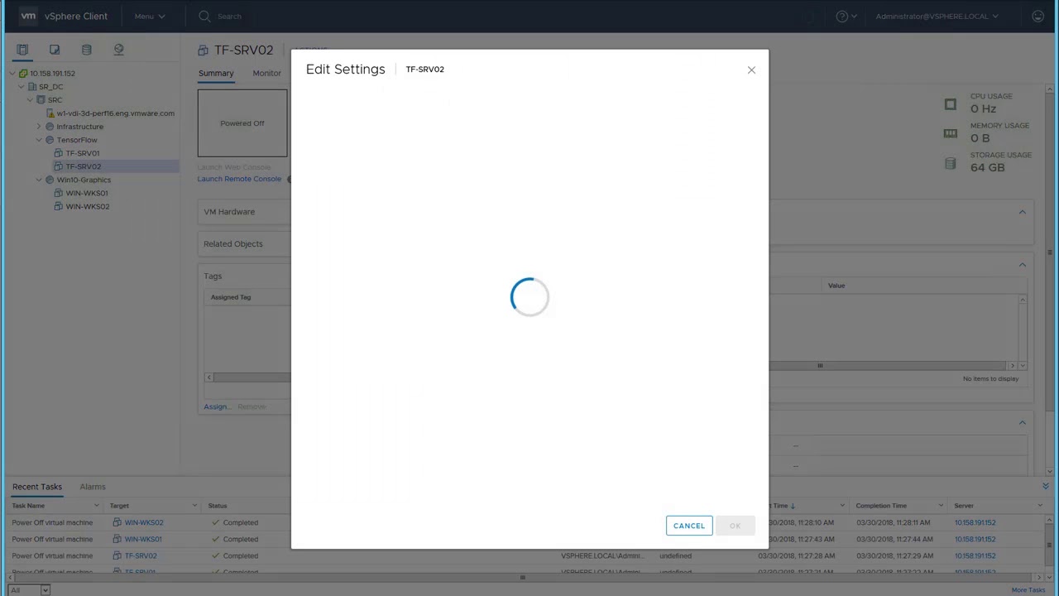This screenshot has height=596, width=1059.
Task: Collapse the Win10-Graphics resource pool
Action: click(39, 180)
